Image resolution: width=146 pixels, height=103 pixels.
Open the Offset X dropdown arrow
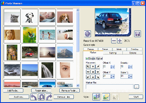113,67
